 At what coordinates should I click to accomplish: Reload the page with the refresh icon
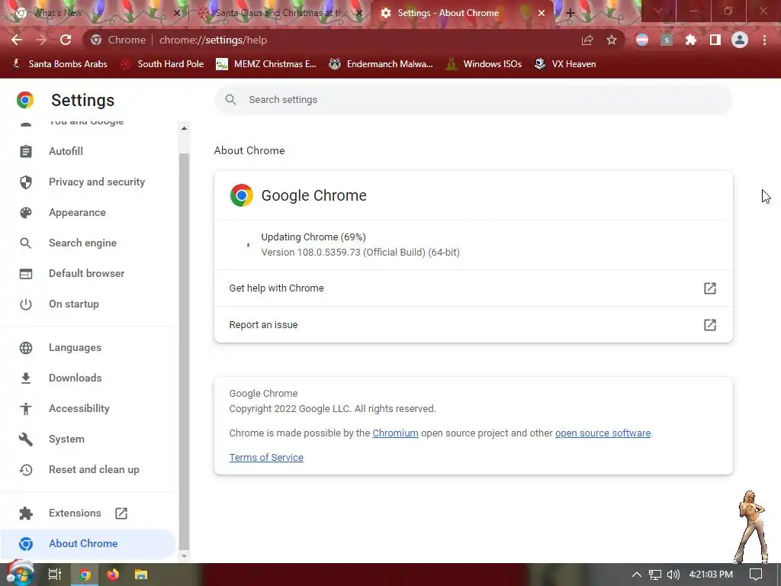click(x=66, y=40)
